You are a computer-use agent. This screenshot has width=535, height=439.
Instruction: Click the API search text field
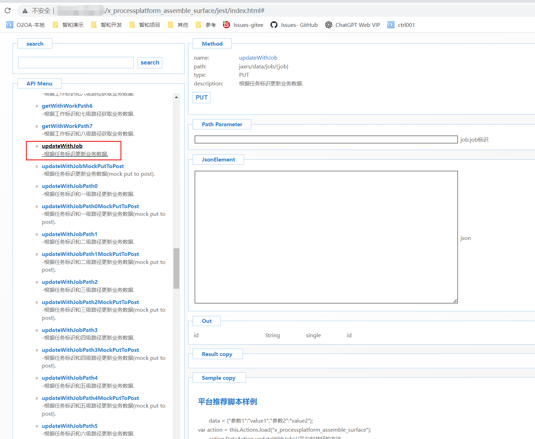coord(76,63)
